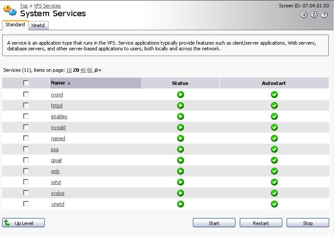Go to Top breadcrumb link
Screen dimensions: 334x236
tap(24, 6)
